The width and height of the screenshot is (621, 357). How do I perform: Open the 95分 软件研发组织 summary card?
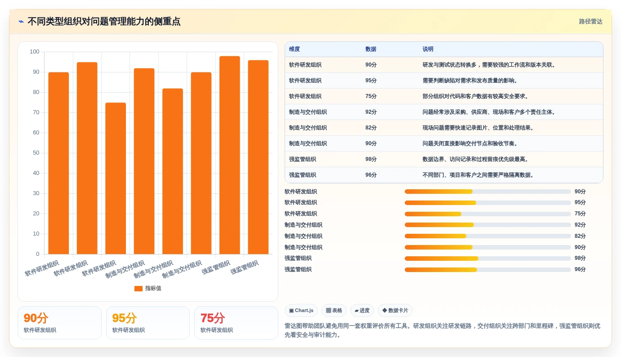(148, 323)
